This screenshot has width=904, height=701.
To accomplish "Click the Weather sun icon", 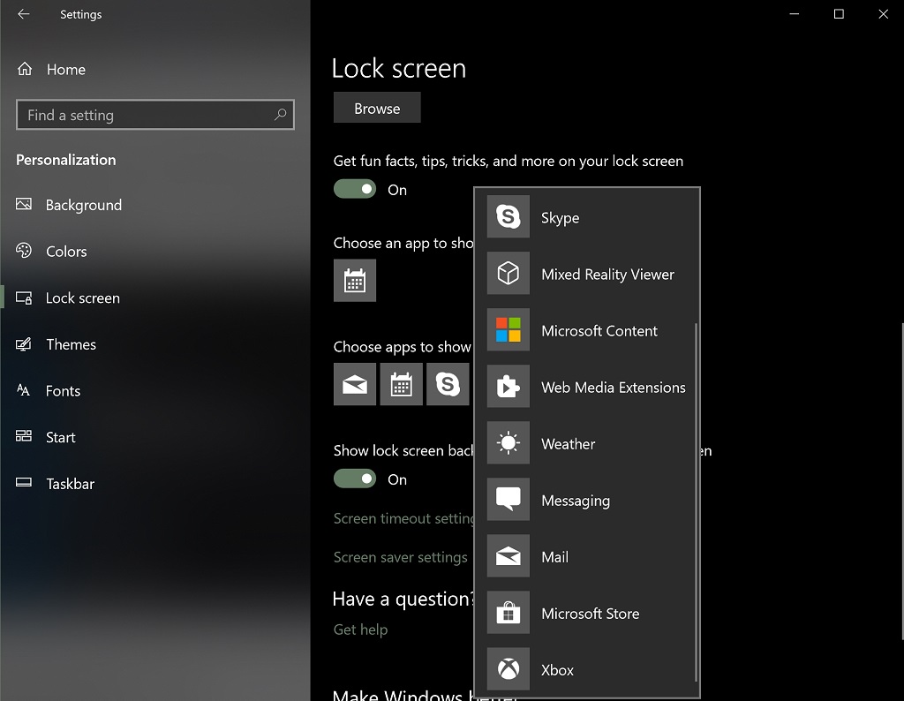I will (508, 442).
